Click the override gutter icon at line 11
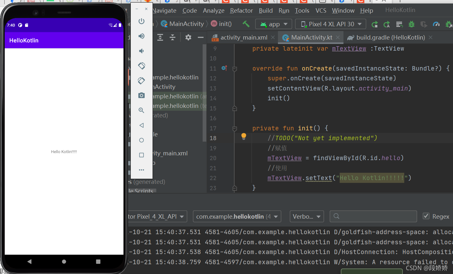The height and width of the screenshot is (274, 453). [x=224, y=68]
